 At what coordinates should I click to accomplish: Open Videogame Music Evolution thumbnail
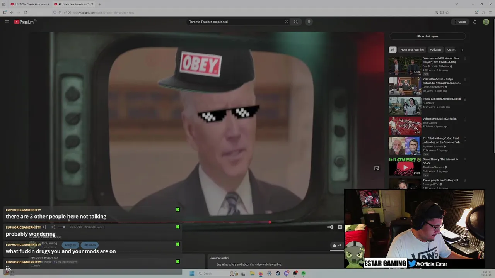[x=405, y=126]
